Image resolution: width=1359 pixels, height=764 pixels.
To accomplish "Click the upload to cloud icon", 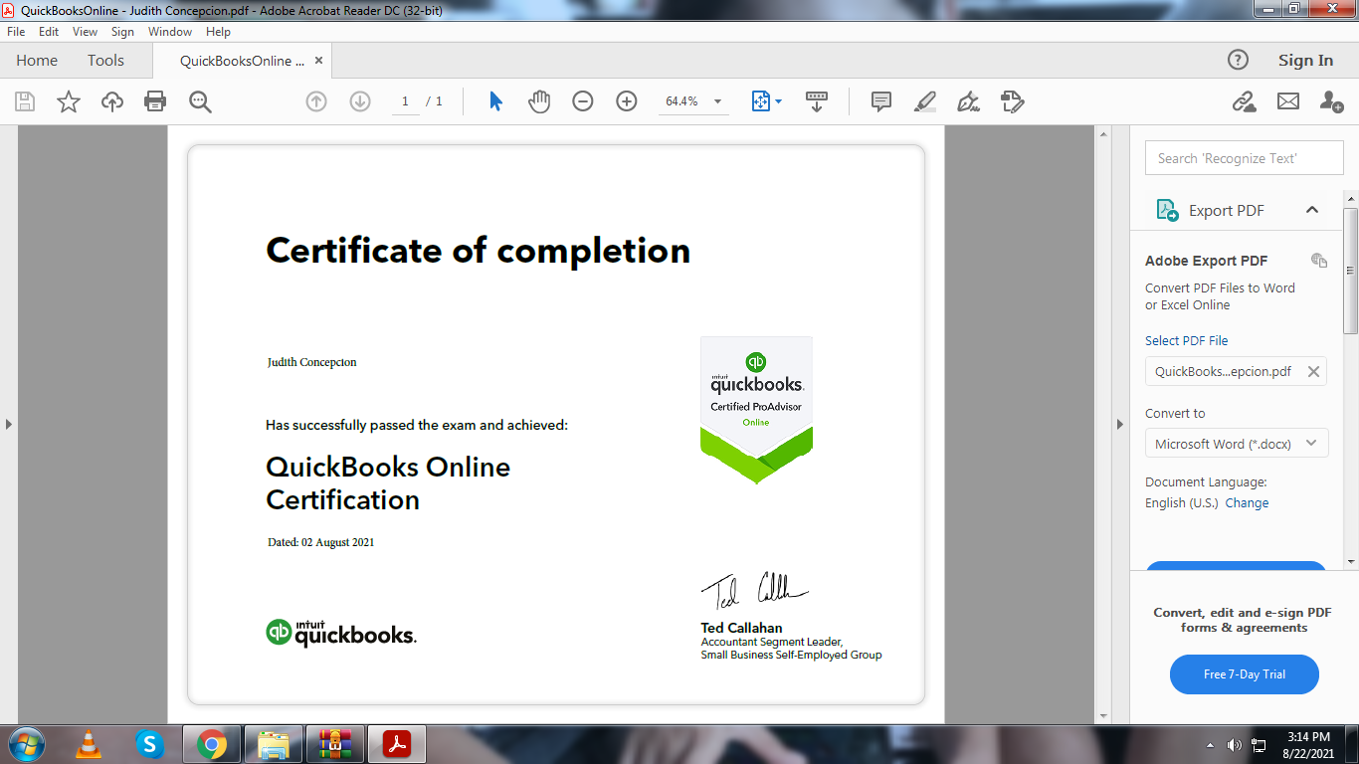I will tap(112, 101).
